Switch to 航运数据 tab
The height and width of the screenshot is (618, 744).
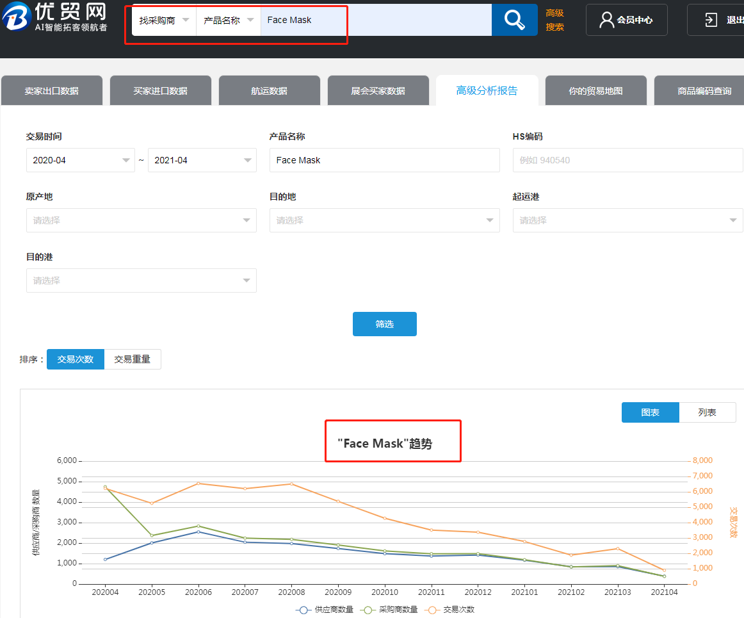click(x=269, y=90)
